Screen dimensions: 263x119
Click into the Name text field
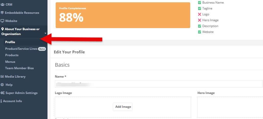tap(159, 84)
